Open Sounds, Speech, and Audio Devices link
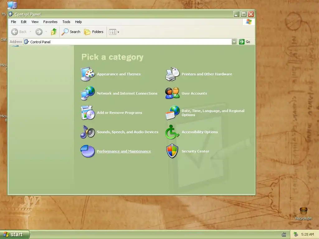319x239 pixels. (x=127, y=132)
